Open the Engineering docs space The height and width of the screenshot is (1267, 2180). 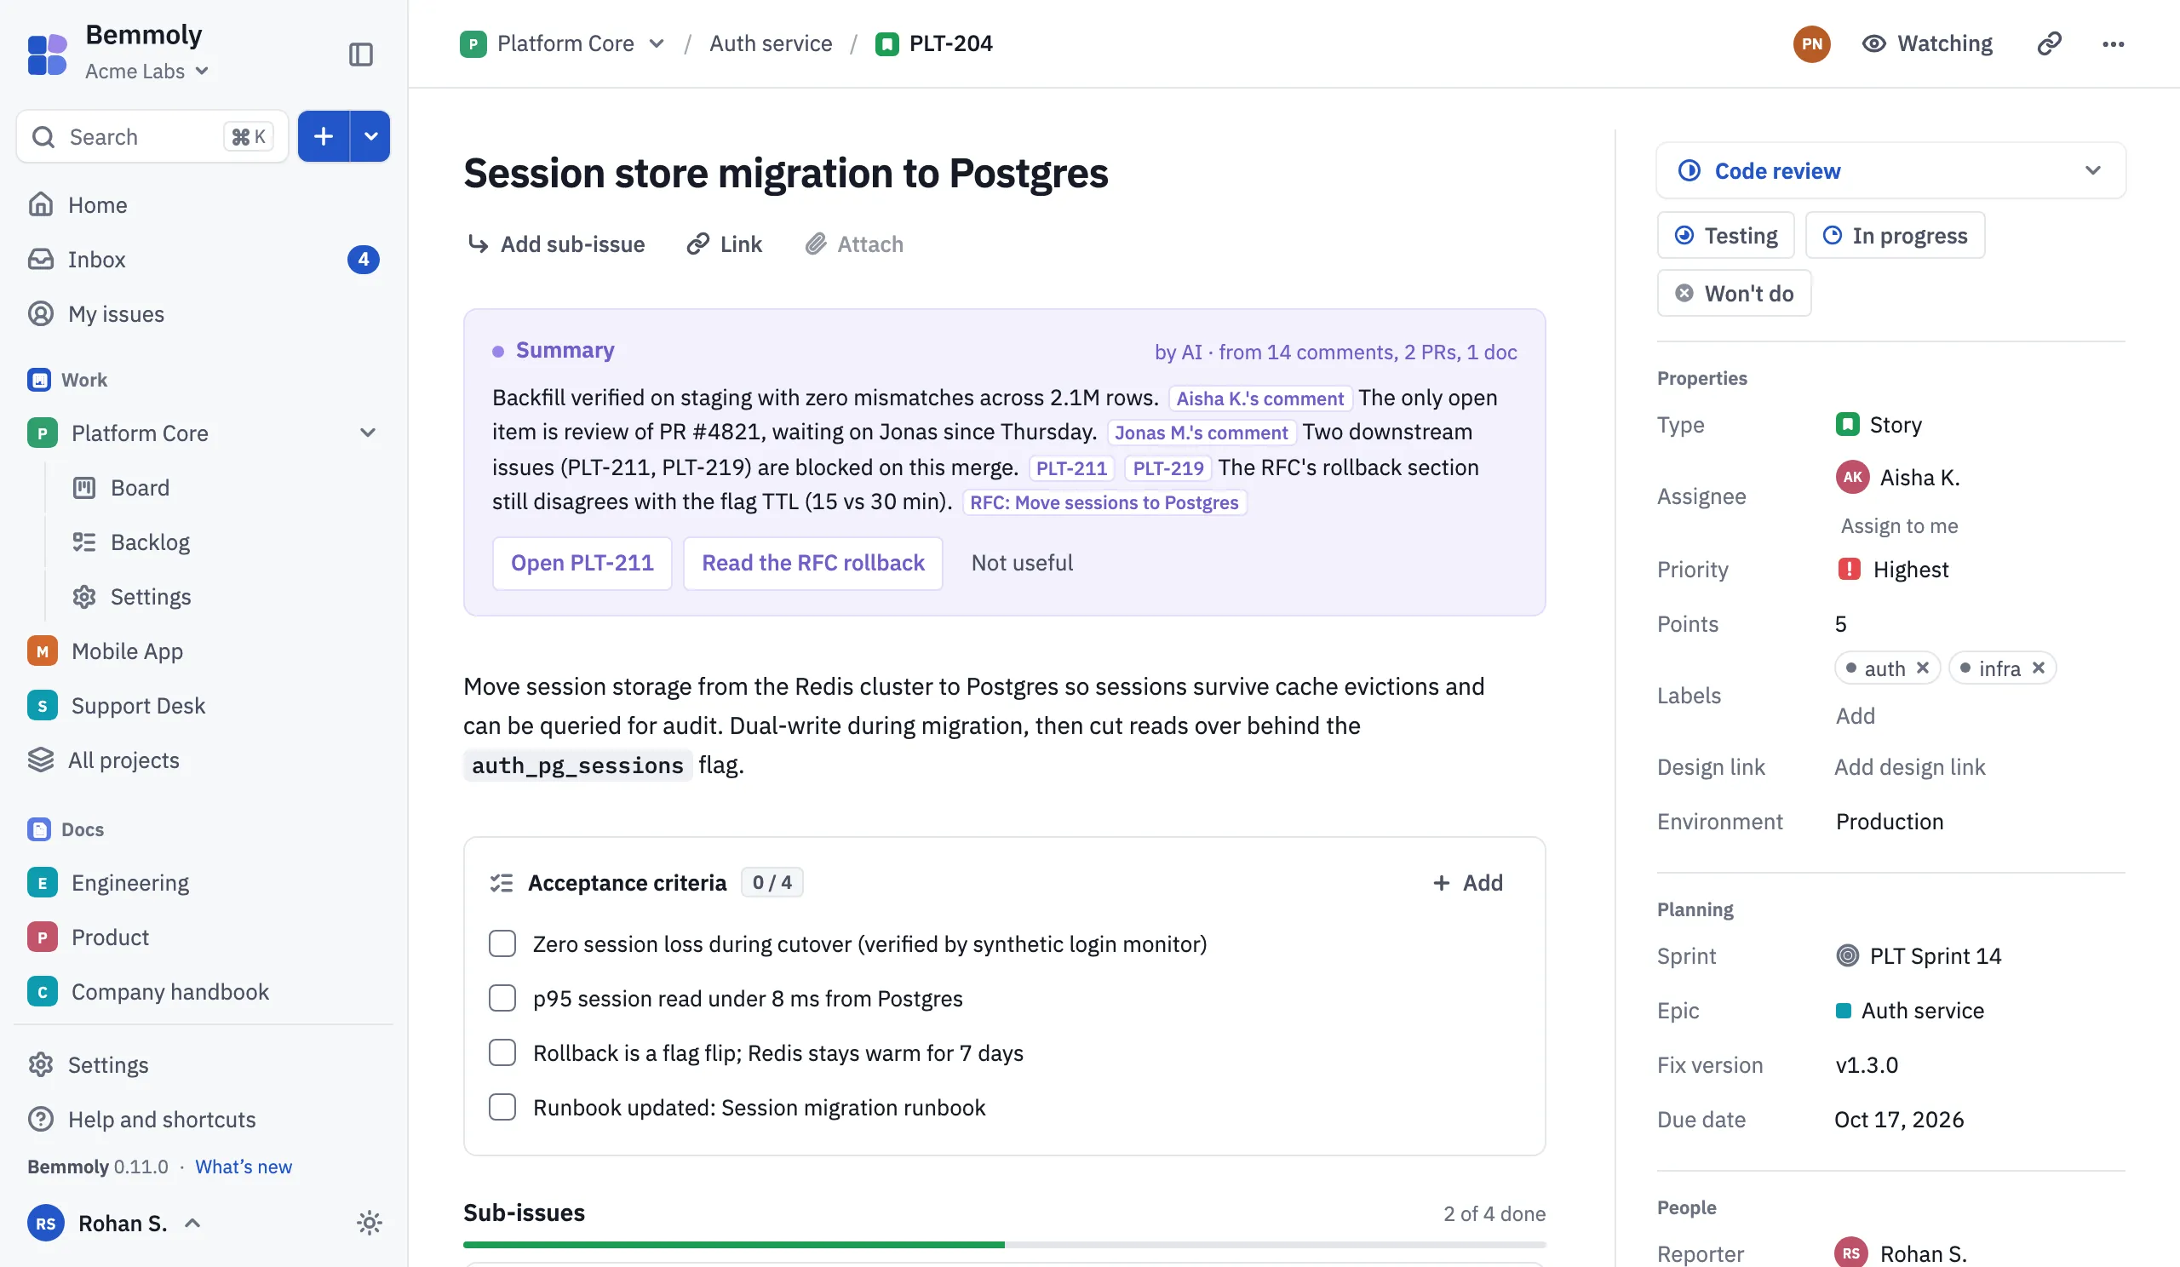pyautogui.click(x=204, y=882)
